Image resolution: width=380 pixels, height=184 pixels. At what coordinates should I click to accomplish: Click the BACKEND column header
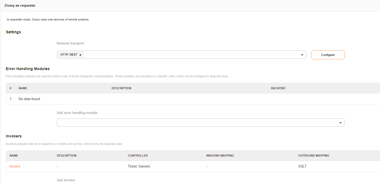[x=278, y=88]
